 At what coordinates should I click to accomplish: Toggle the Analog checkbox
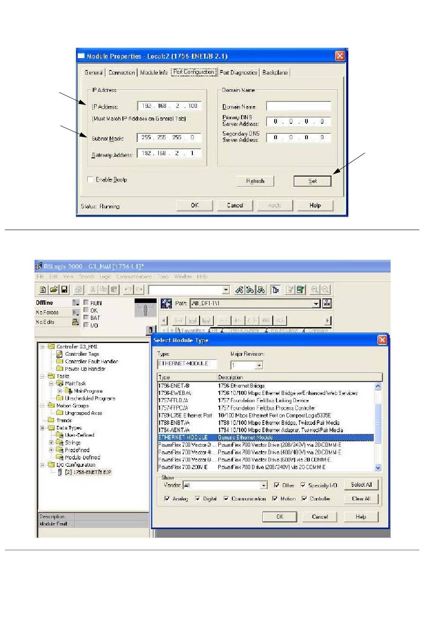[167, 499]
